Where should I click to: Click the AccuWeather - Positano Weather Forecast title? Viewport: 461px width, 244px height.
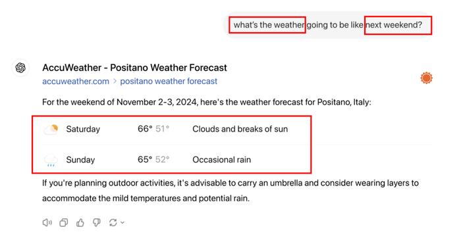pos(134,68)
